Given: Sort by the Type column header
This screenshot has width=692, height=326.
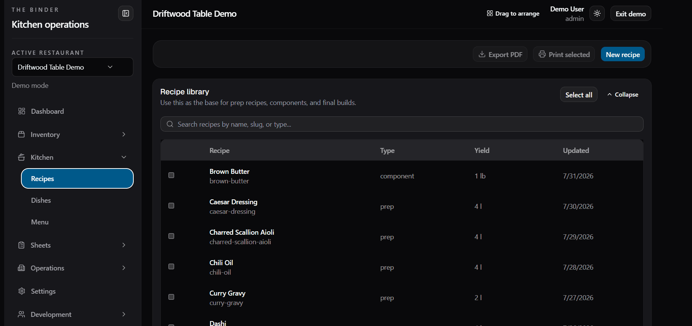Looking at the screenshot, I should tap(387, 150).
